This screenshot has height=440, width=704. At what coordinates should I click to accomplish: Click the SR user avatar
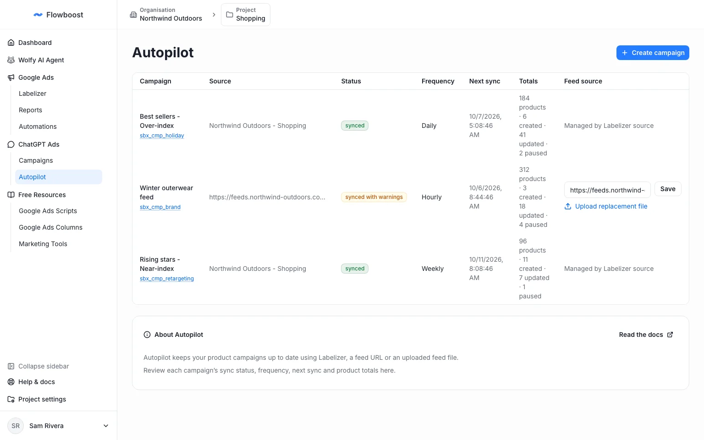pos(16,426)
